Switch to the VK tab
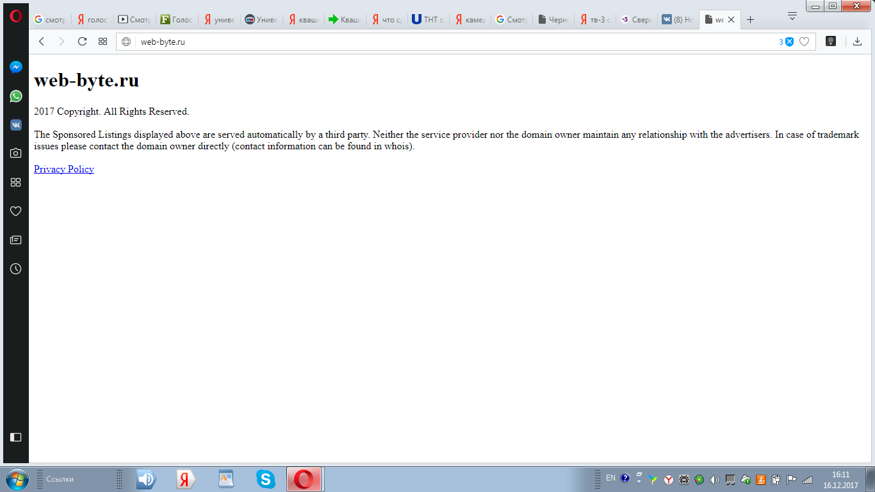 click(x=678, y=20)
